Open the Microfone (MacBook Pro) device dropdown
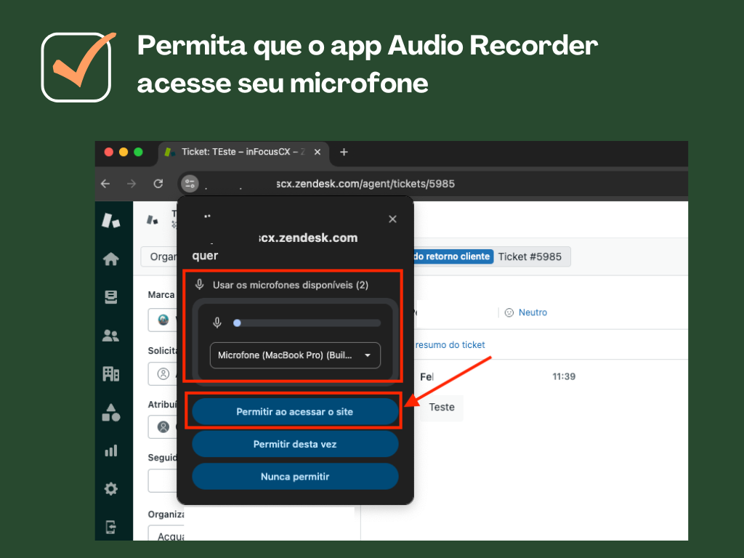Image resolution: width=744 pixels, height=558 pixels. pos(294,355)
